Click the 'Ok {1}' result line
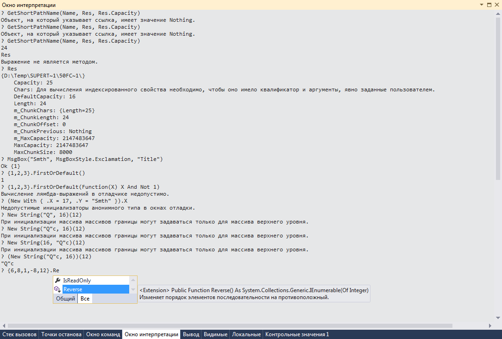Screen dimensions: 502x339 pyautogui.click(x=11, y=166)
